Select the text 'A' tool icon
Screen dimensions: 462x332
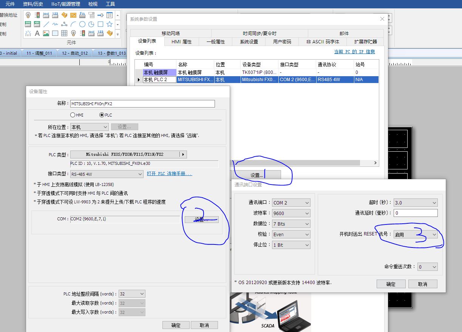coord(37,33)
